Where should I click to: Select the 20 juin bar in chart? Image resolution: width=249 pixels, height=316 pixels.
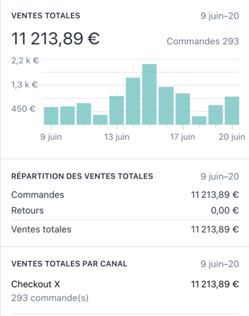click(232, 111)
